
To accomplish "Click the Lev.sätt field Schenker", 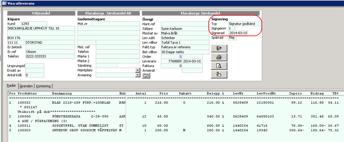I will pyautogui.click(x=185, y=38).
